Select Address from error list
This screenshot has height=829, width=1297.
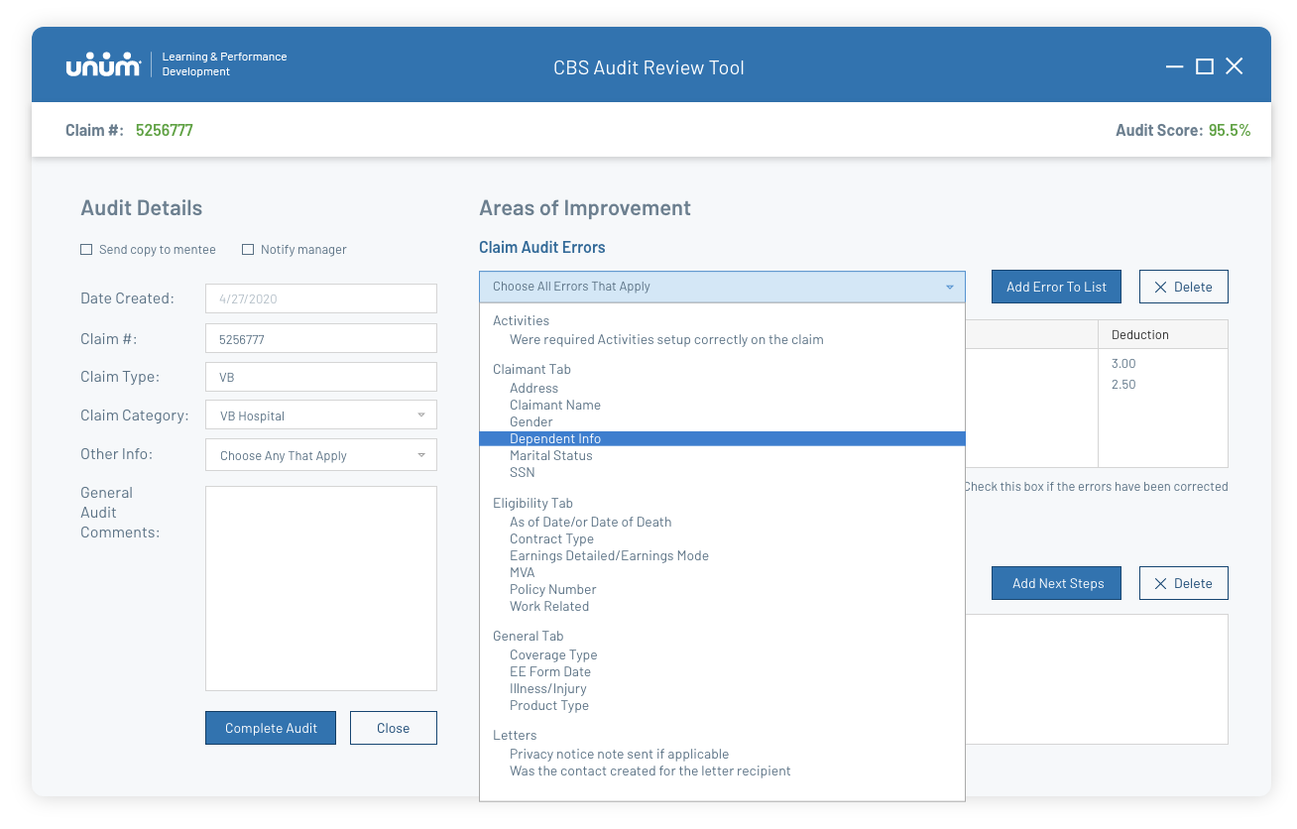(x=533, y=388)
